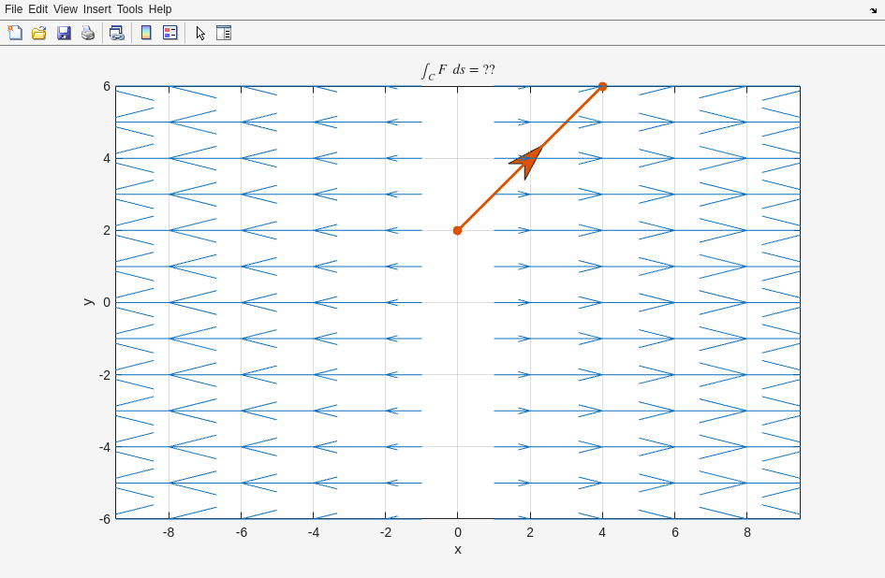
Task: Open the Edit menu
Action: (37, 9)
